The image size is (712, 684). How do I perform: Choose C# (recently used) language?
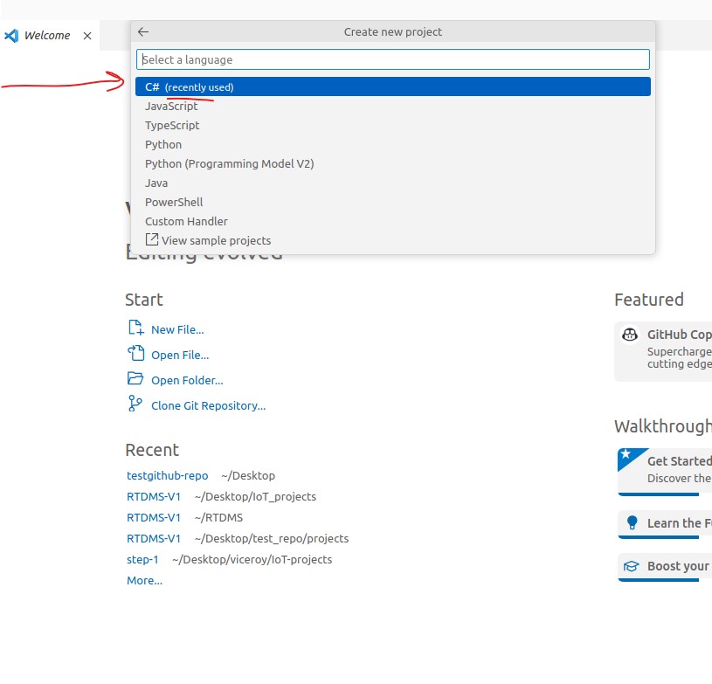coord(393,86)
